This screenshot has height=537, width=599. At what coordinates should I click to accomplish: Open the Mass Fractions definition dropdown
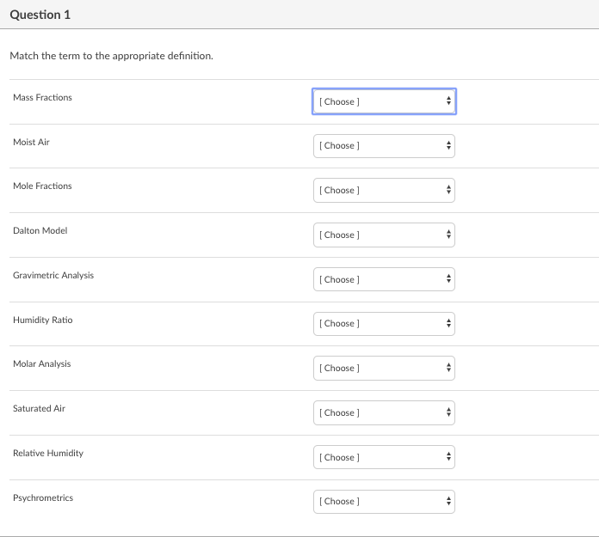[384, 101]
